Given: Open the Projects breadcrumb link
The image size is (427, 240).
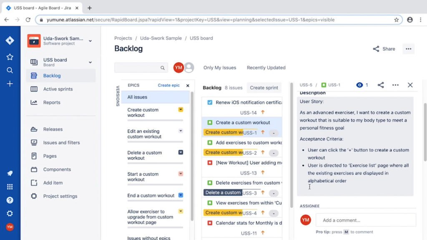Looking at the screenshot, I should [x=123, y=38].
